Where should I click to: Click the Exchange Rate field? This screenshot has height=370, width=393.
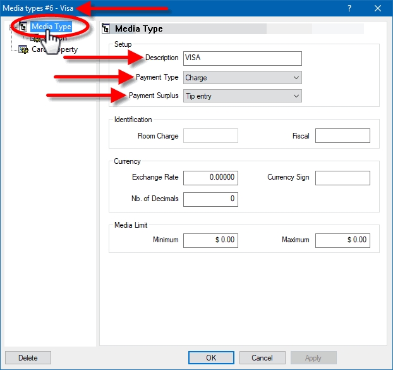(x=210, y=178)
